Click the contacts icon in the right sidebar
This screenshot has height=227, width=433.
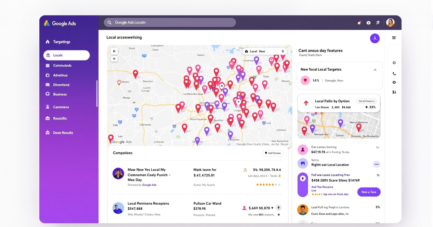coord(394,92)
